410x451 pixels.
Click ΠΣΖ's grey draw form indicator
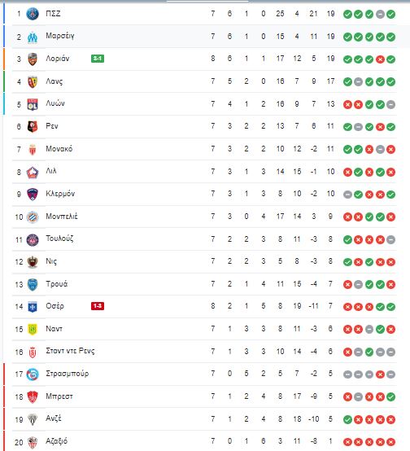pyautogui.click(x=380, y=14)
